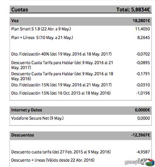Select Dto. Fidelización 15% from 19 May. 2016

81,85
